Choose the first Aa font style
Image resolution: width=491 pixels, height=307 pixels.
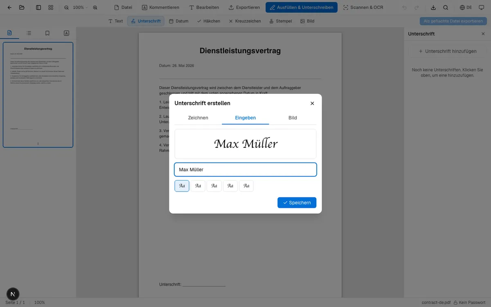click(x=182, y=186)
